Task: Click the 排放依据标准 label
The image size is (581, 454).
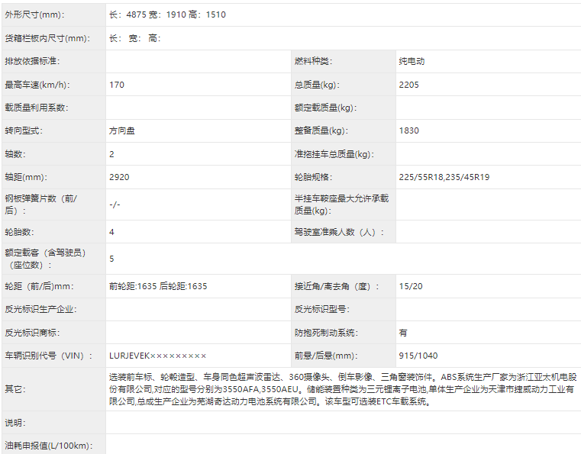Action: [32, 61]
